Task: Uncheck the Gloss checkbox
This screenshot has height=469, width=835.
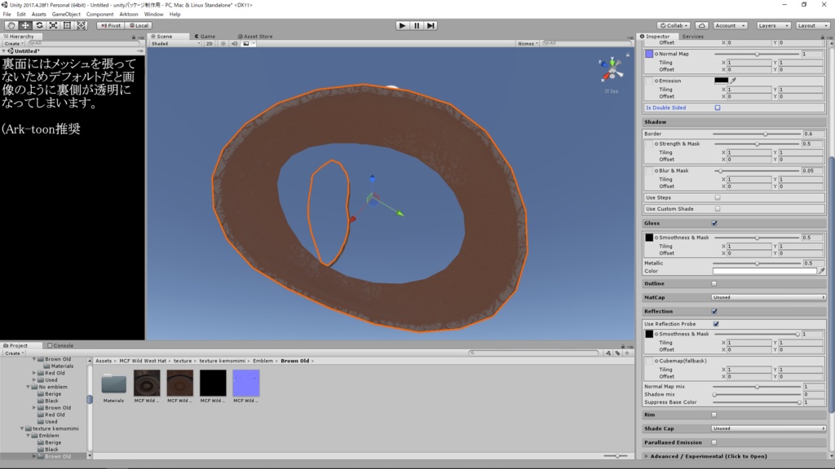Action: point(714,223)
